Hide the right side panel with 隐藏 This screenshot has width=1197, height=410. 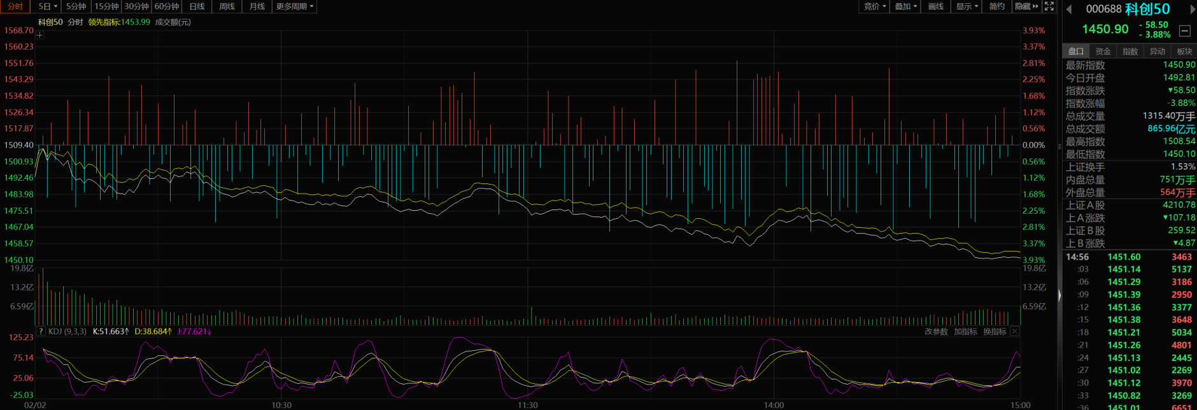(1026, 6)
